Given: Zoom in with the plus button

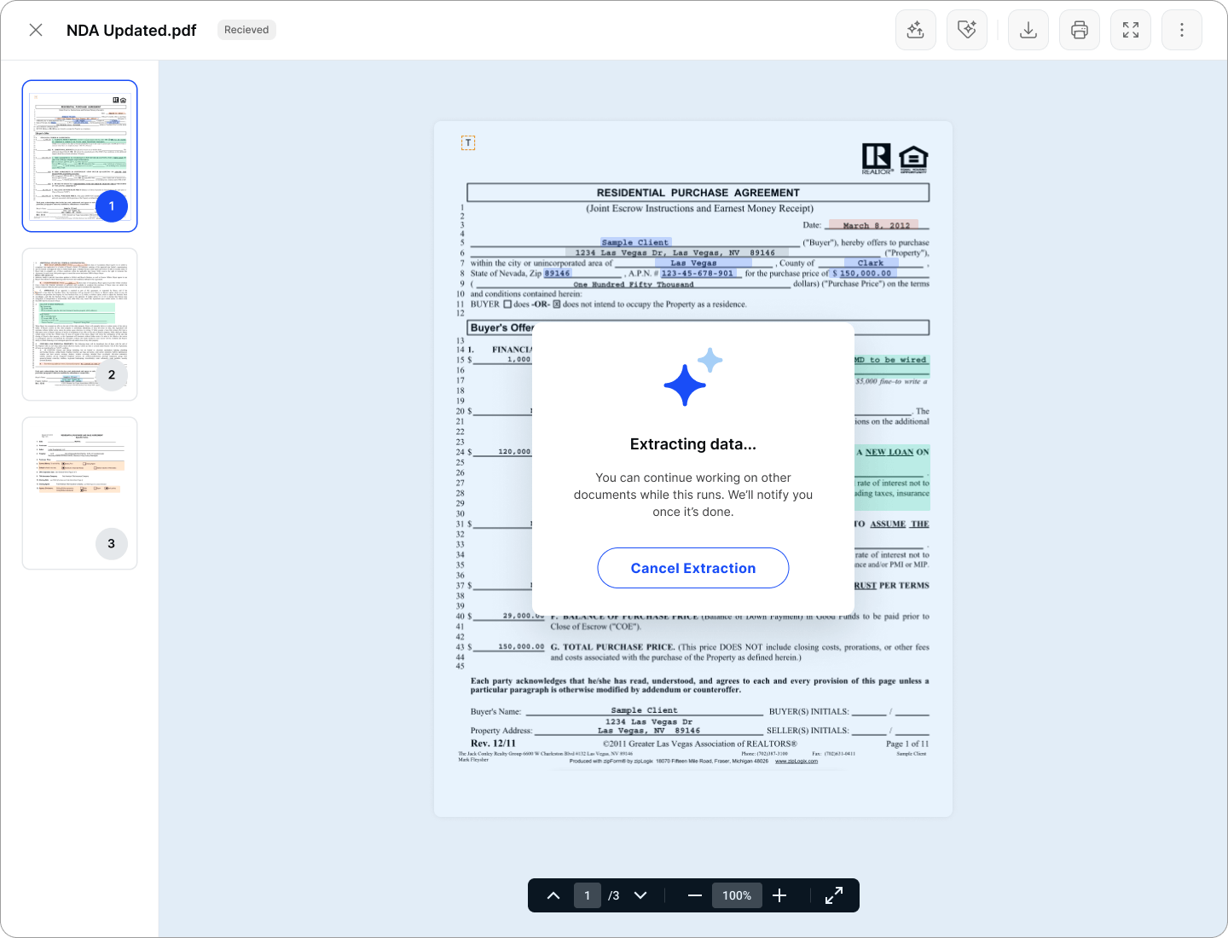Looking at the screenshot, I should (x=779, y=895).
